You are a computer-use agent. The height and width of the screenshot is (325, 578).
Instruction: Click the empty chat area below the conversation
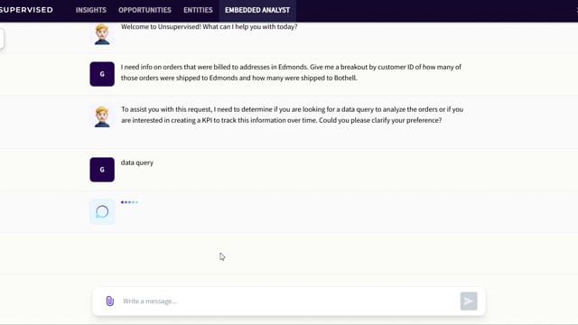[x=289, y=253]
